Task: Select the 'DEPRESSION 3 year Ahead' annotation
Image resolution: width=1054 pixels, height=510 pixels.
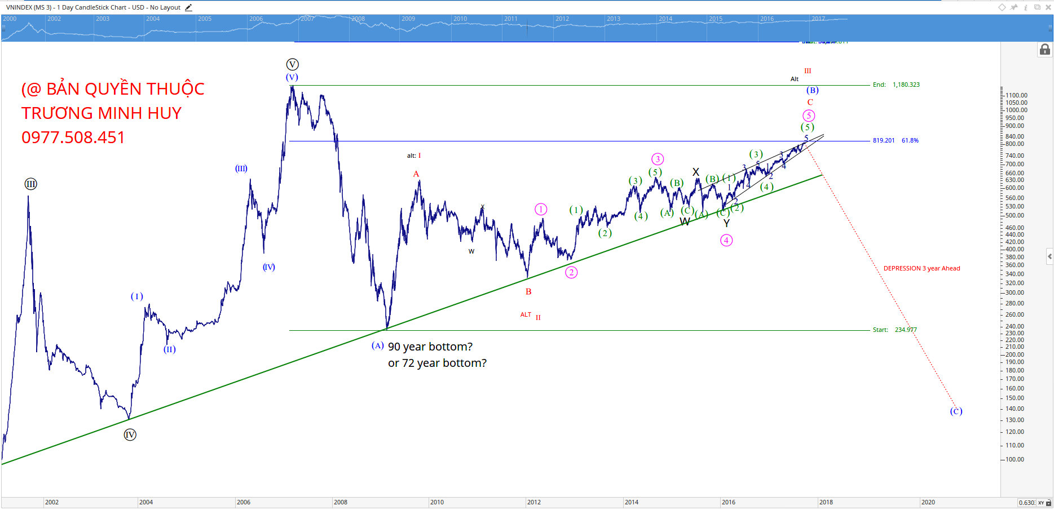Action: [x=921, y=268]
